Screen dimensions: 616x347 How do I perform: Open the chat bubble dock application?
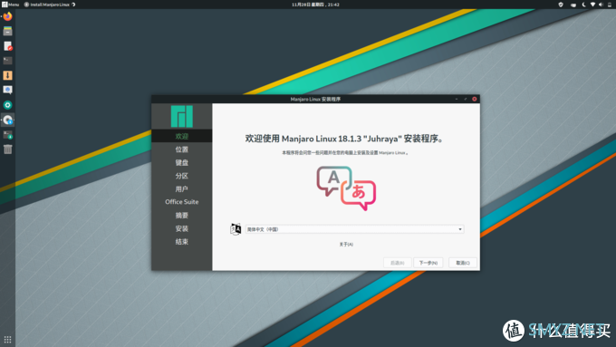7,90
